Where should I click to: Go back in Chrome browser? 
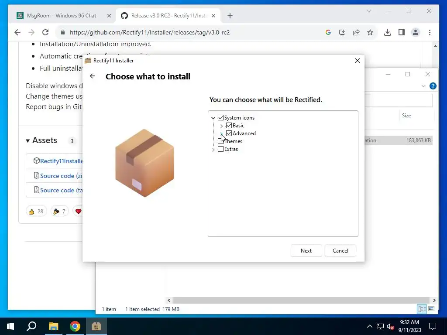(x=17, y=32)
